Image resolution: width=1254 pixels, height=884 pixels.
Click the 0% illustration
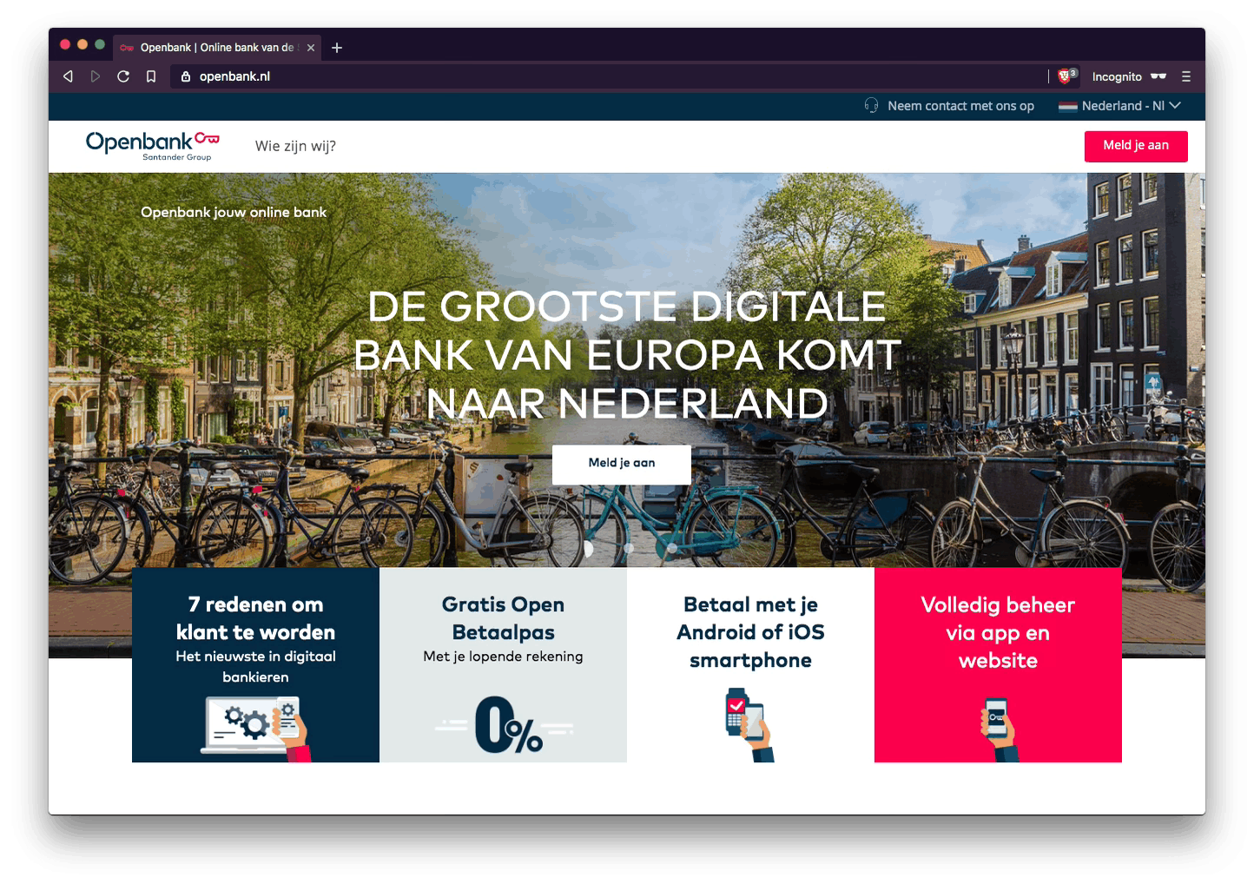pyautogui.click(x=504, y=725)
